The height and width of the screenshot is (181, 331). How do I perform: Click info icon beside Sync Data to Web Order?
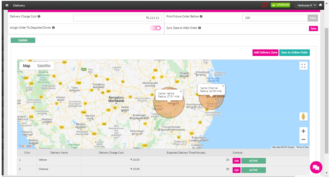(x=200, y=28)
